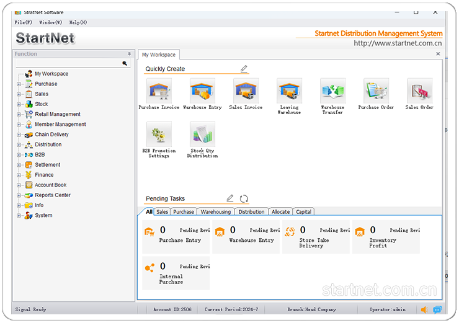Open Store Take Delivery pending card
The height and width of the screenshot is (323, 459).
coord(316,237)
